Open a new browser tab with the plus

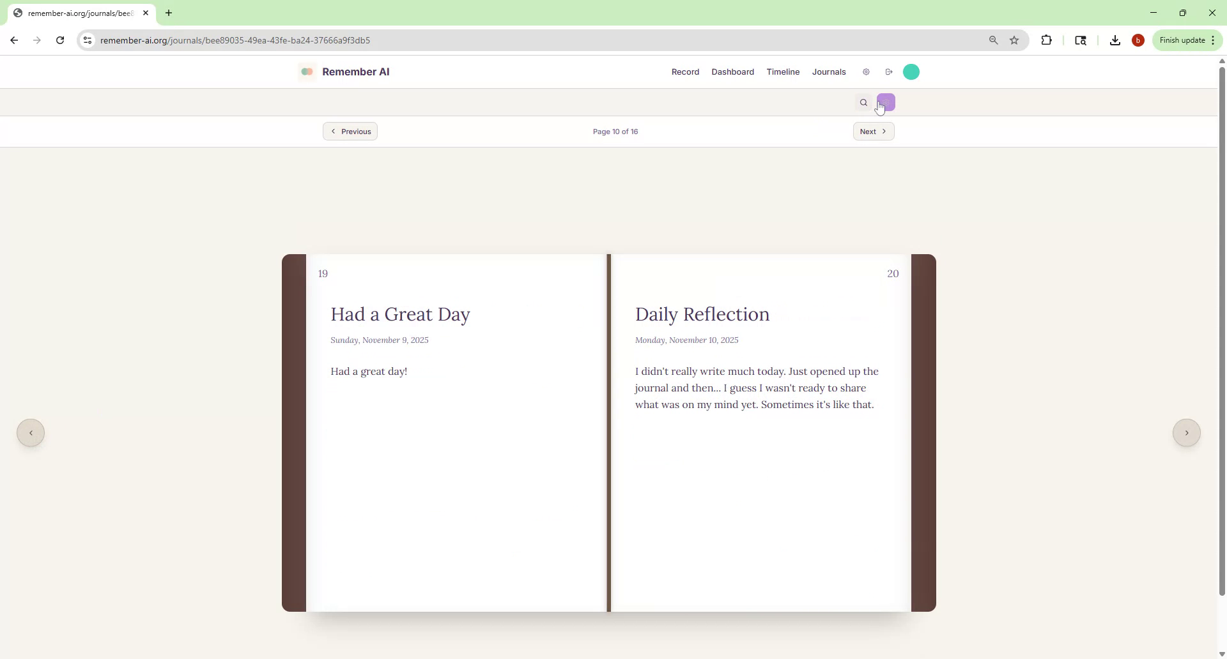pyautogui.click(x=169, y=13)
